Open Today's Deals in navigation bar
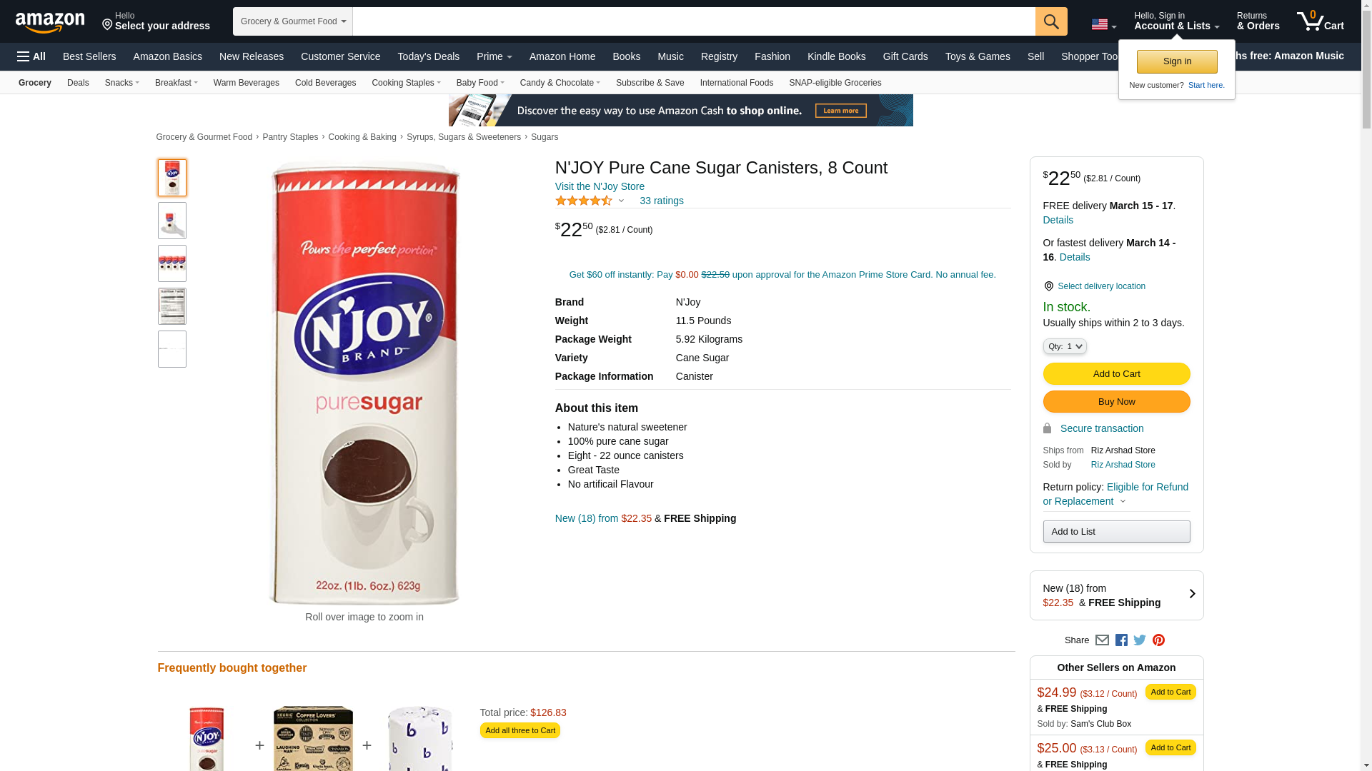This screenshot has width=1372, height=771. point(428,56)
